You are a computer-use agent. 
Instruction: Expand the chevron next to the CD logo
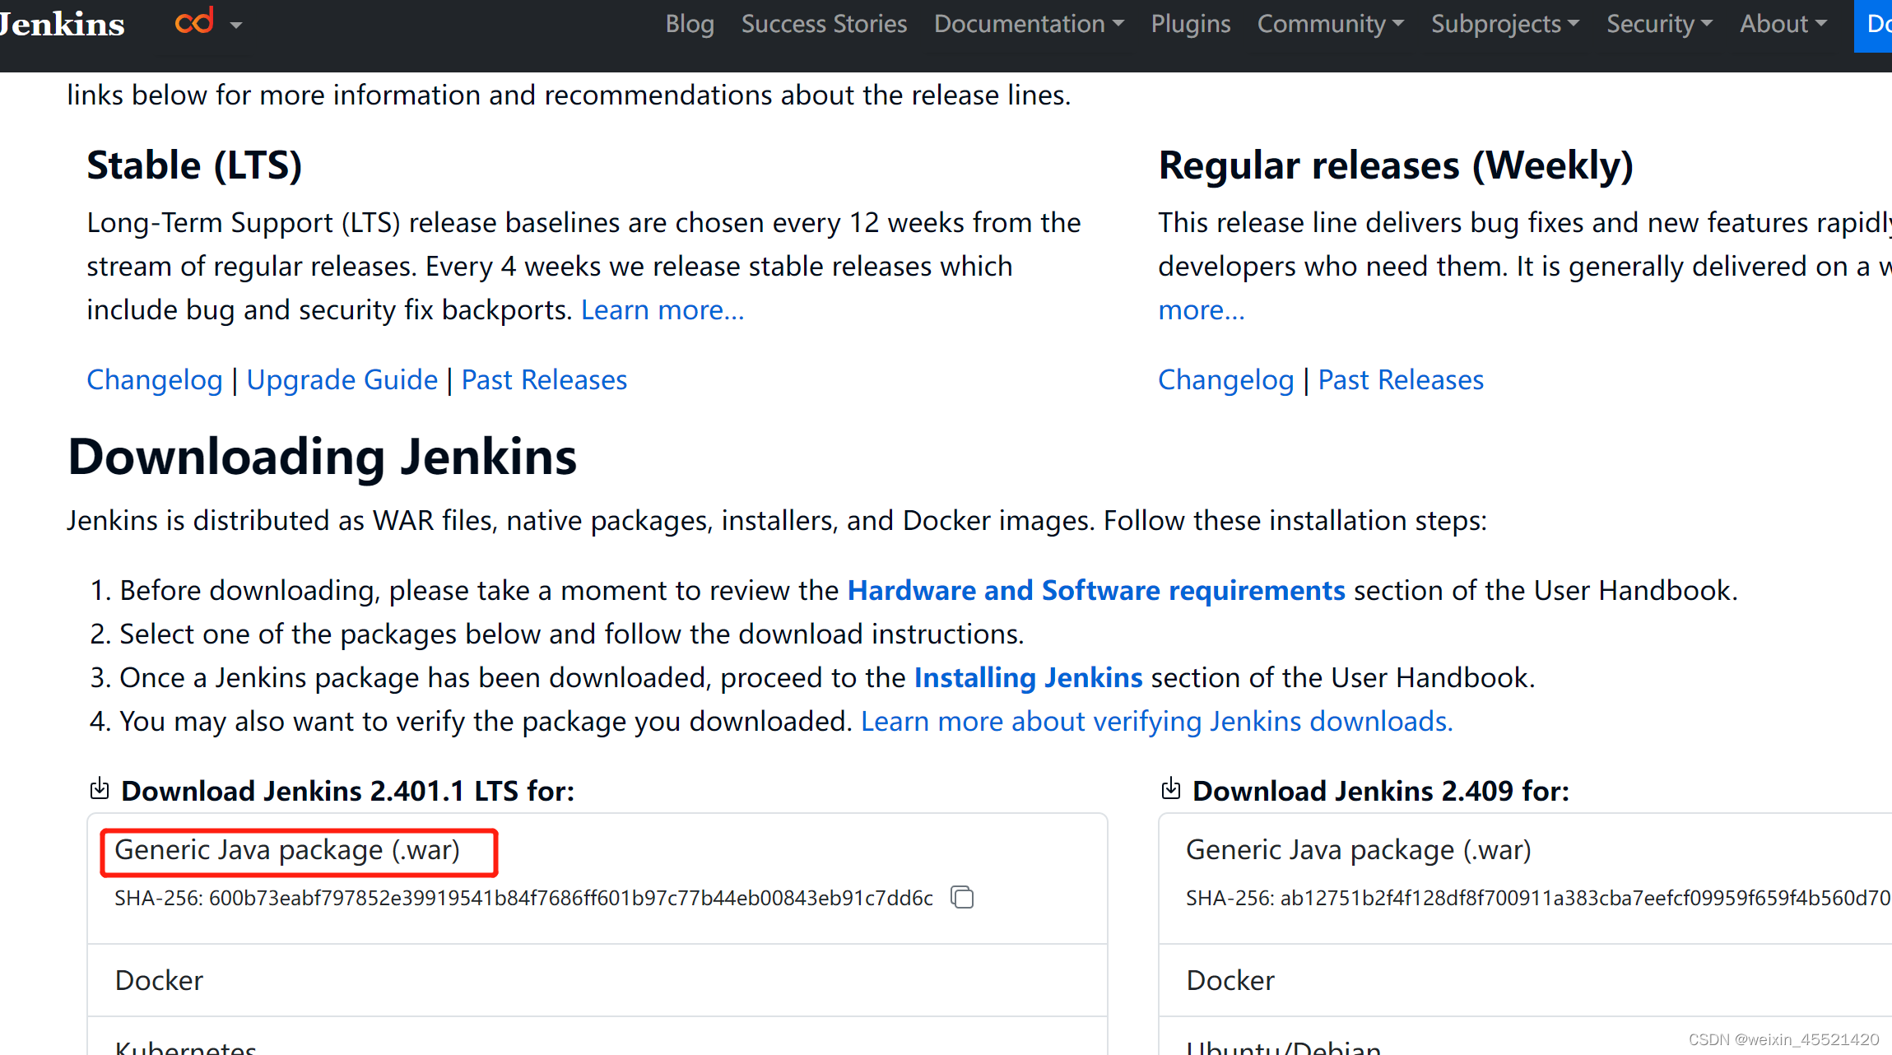(x=235, y=26)
